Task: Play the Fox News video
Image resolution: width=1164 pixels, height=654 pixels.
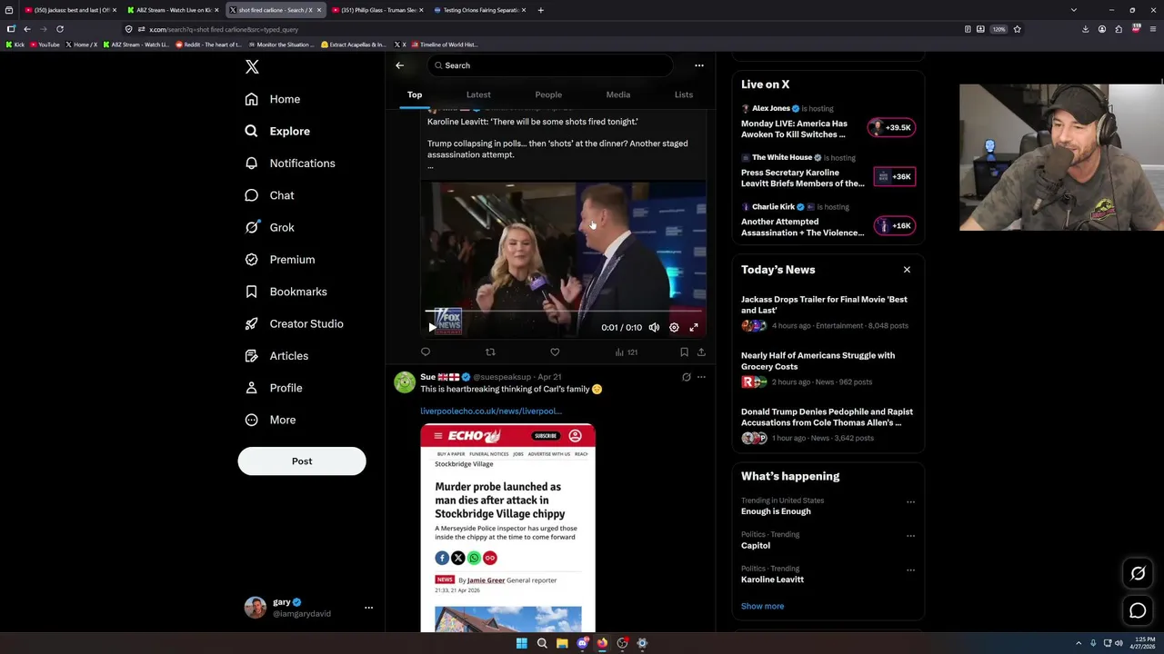Action: tap(433, 327)
